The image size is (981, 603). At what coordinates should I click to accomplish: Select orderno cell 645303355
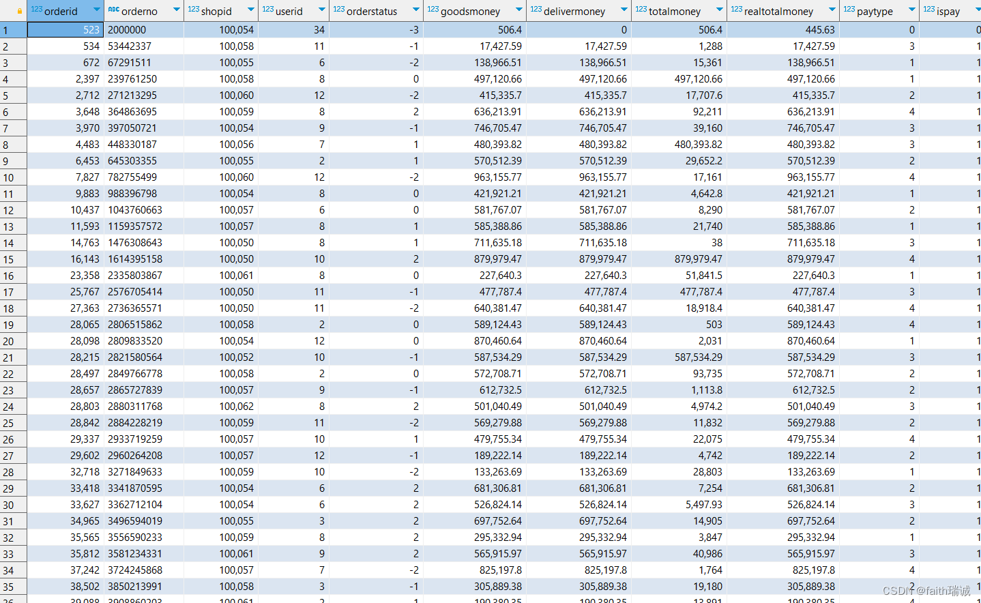click(144, 161)
